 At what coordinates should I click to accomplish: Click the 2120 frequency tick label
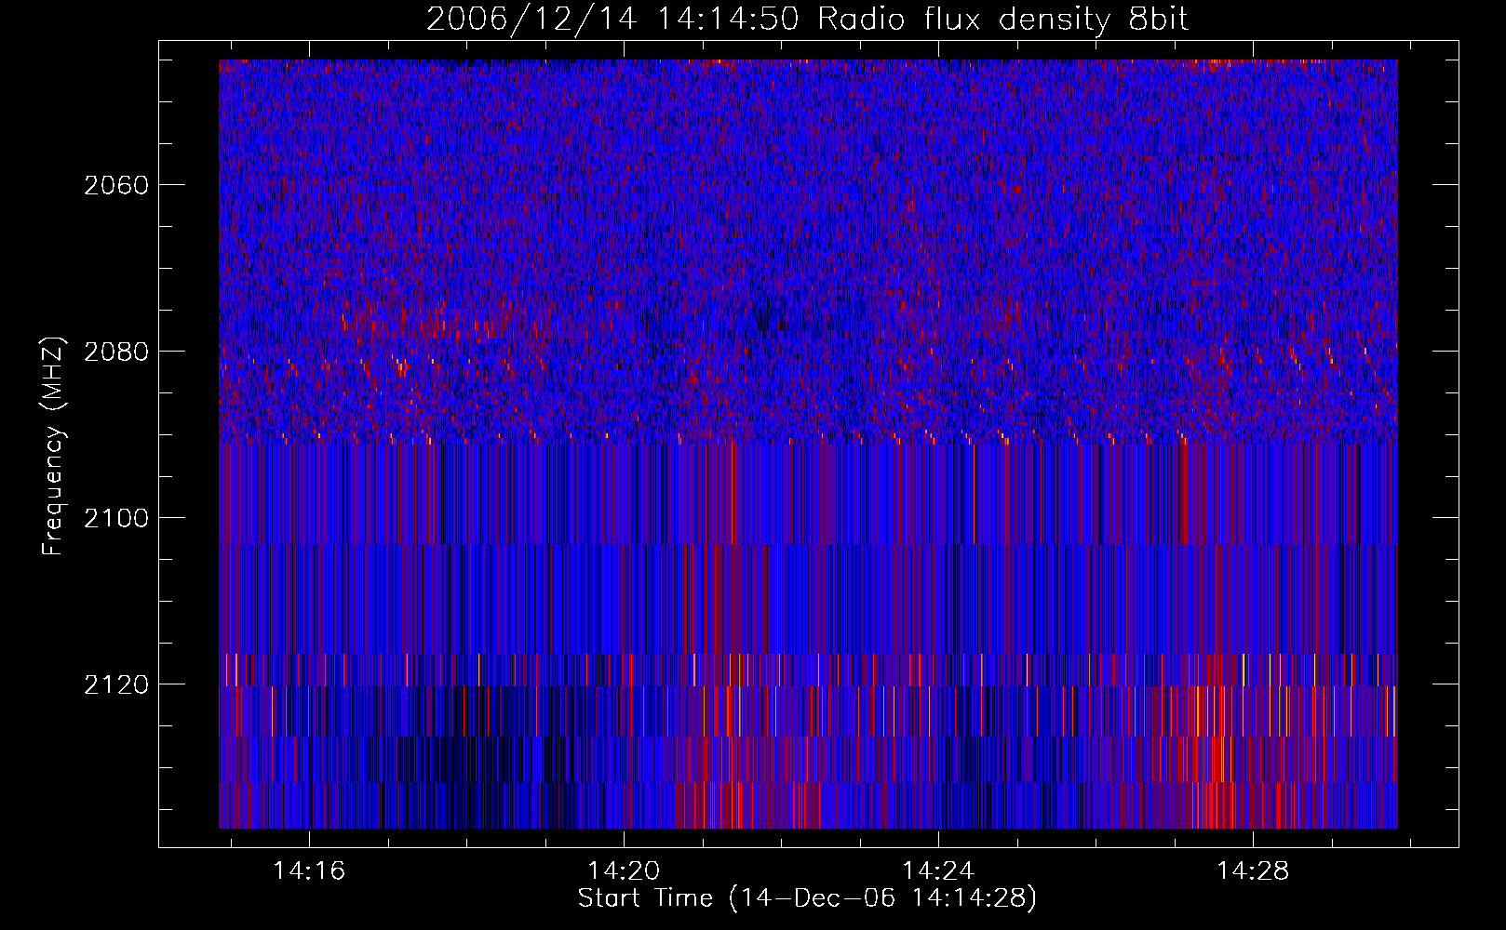point(116,684)
